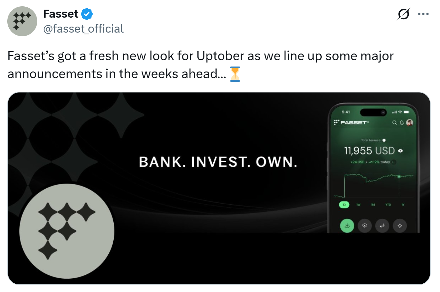Tap the withdraw upload arrow button
This screenshot has width=440, height=292.
pos(365,226)
